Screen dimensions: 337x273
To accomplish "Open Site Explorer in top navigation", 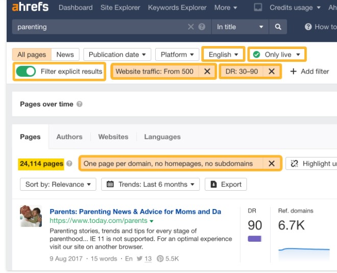I will (120, 8).
